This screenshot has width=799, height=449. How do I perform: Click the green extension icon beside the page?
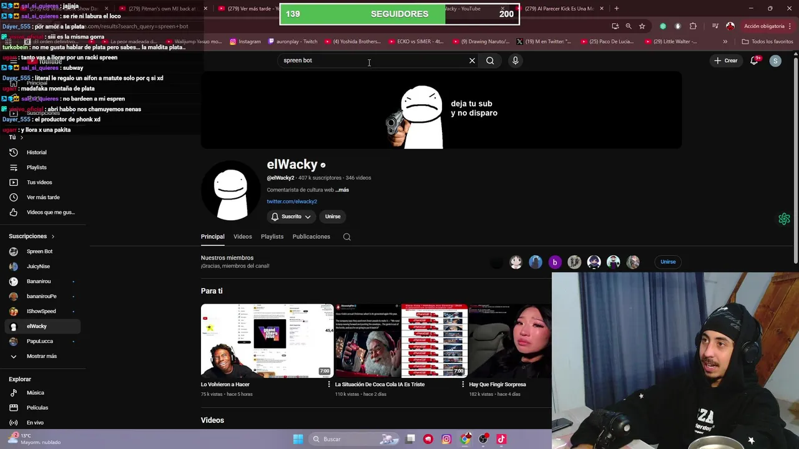tap(784, 219)
